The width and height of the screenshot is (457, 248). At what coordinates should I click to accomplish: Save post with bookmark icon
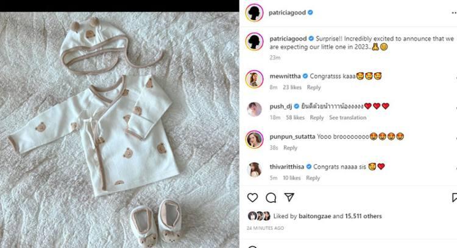[x=454, y=198]
